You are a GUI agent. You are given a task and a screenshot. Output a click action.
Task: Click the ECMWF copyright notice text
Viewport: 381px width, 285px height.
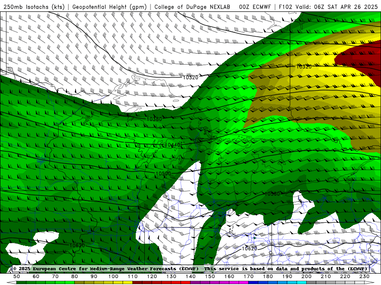pyautogui.click(x=190, y=268)
